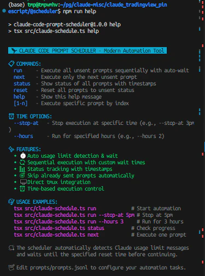Click the '# Start automation' comment

(156, 209)
